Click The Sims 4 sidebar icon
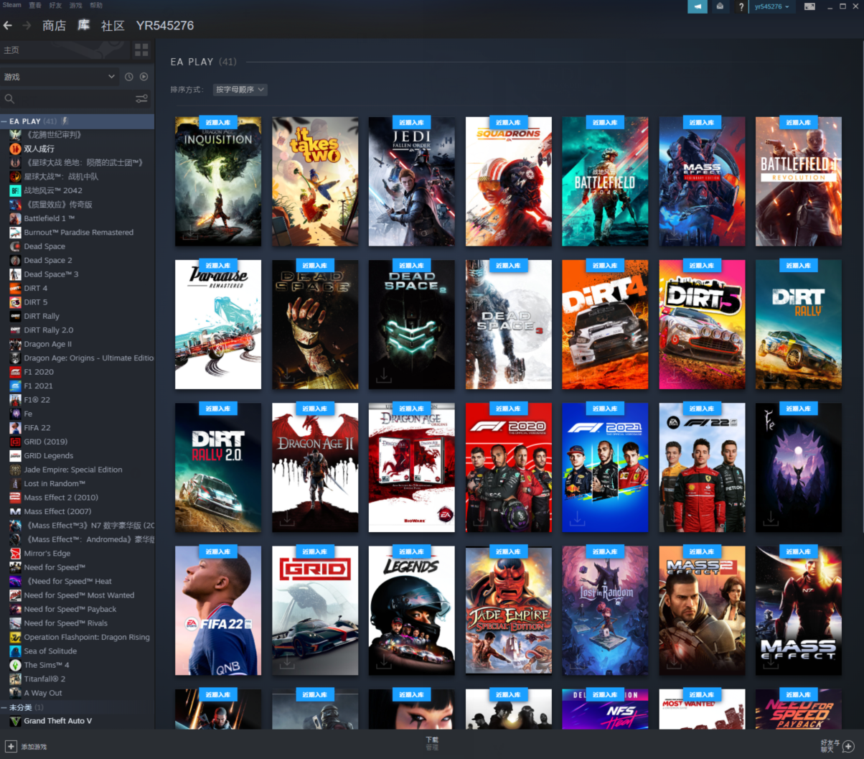The width and height of the screenshot is (864, 759). [x=15, y=665]
